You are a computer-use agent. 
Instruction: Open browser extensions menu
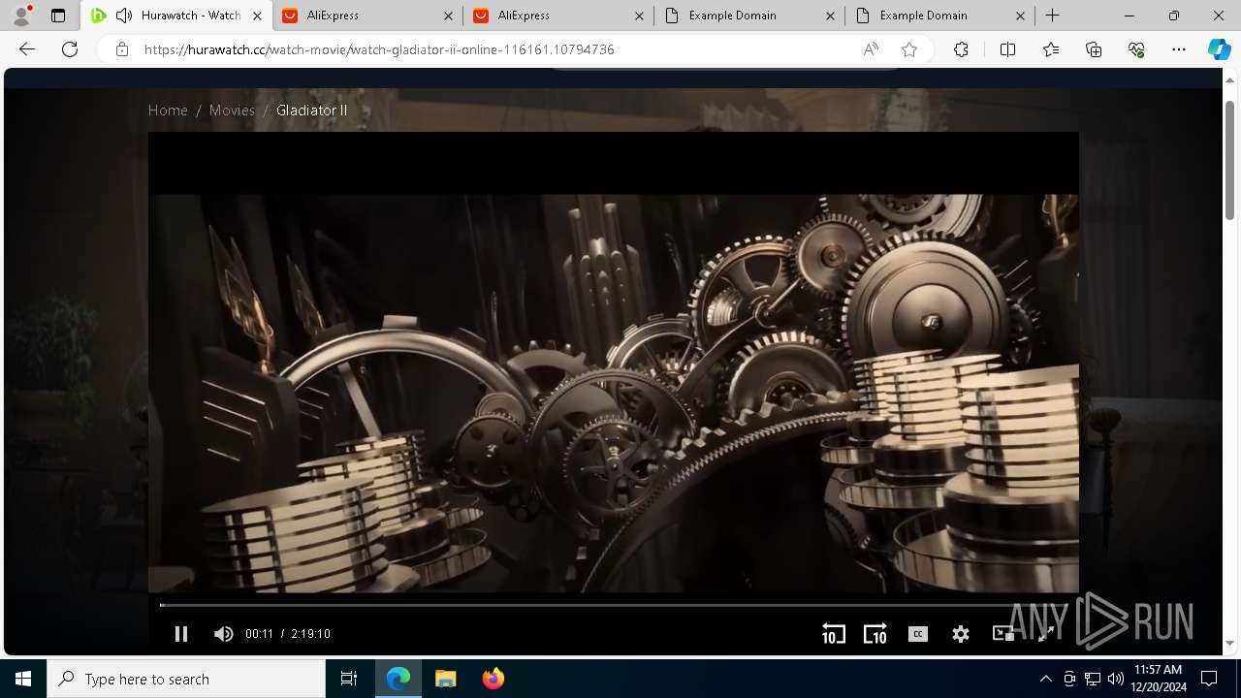[x=961, y=49]
